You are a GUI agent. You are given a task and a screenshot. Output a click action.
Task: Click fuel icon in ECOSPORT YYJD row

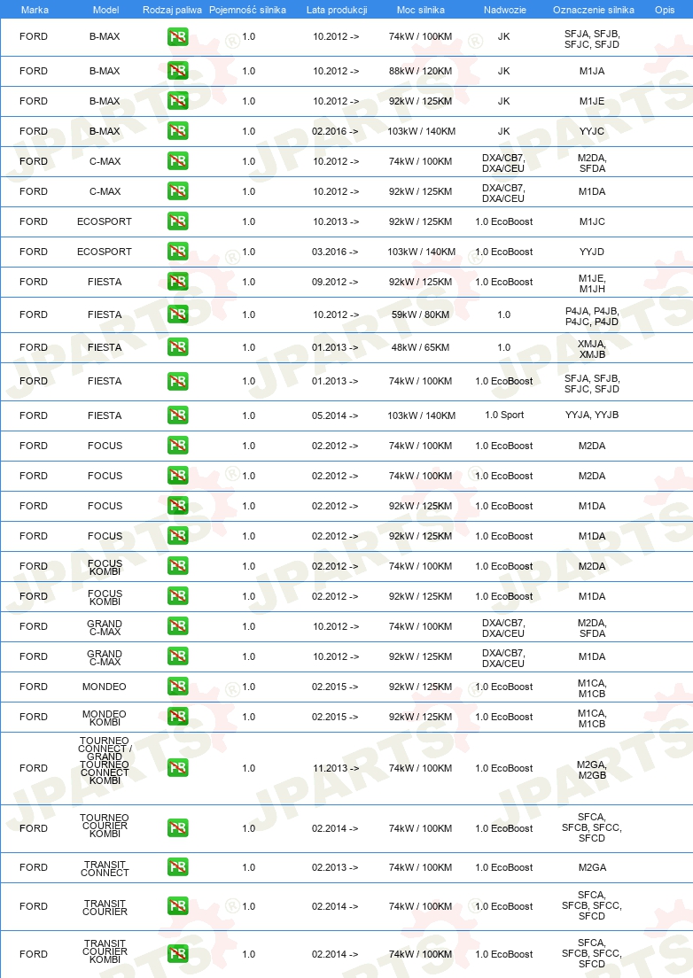(x=178, y=252)
